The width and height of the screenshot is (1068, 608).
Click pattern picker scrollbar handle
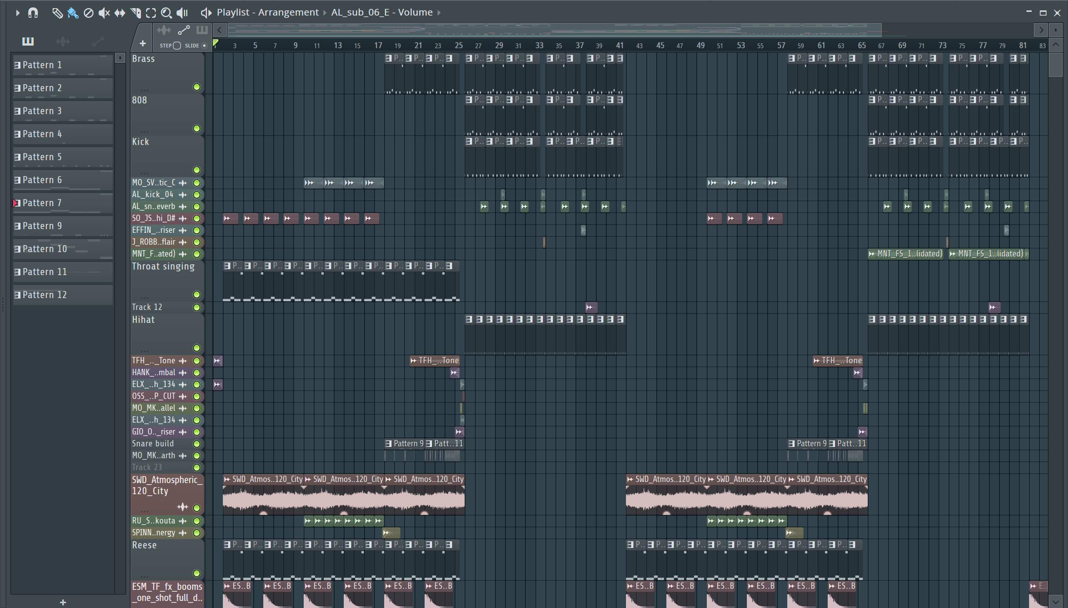pos(120,58)
